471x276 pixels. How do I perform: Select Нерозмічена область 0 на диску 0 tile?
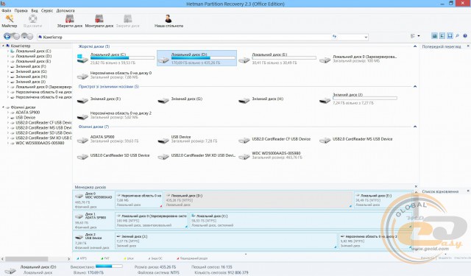pyautogui.click(x=116, y=75)
